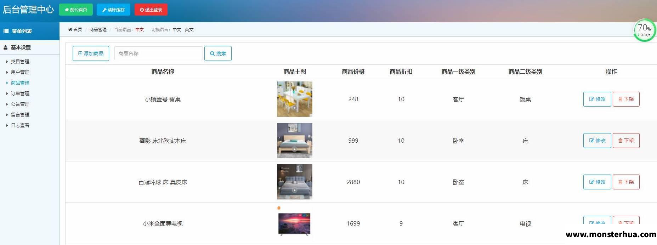This screenshot has height=245, width=657.
Task: Click the 前台首页 home button
Action: tap(76, 10)
